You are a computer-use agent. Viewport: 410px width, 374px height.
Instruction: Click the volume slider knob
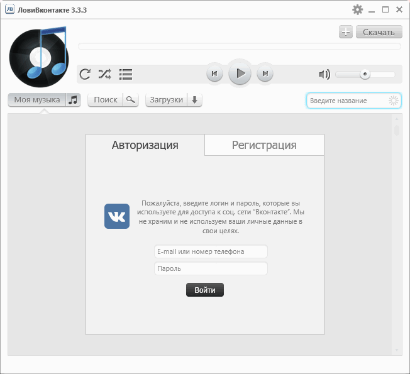pyautogui.click(x=365, y=74)
